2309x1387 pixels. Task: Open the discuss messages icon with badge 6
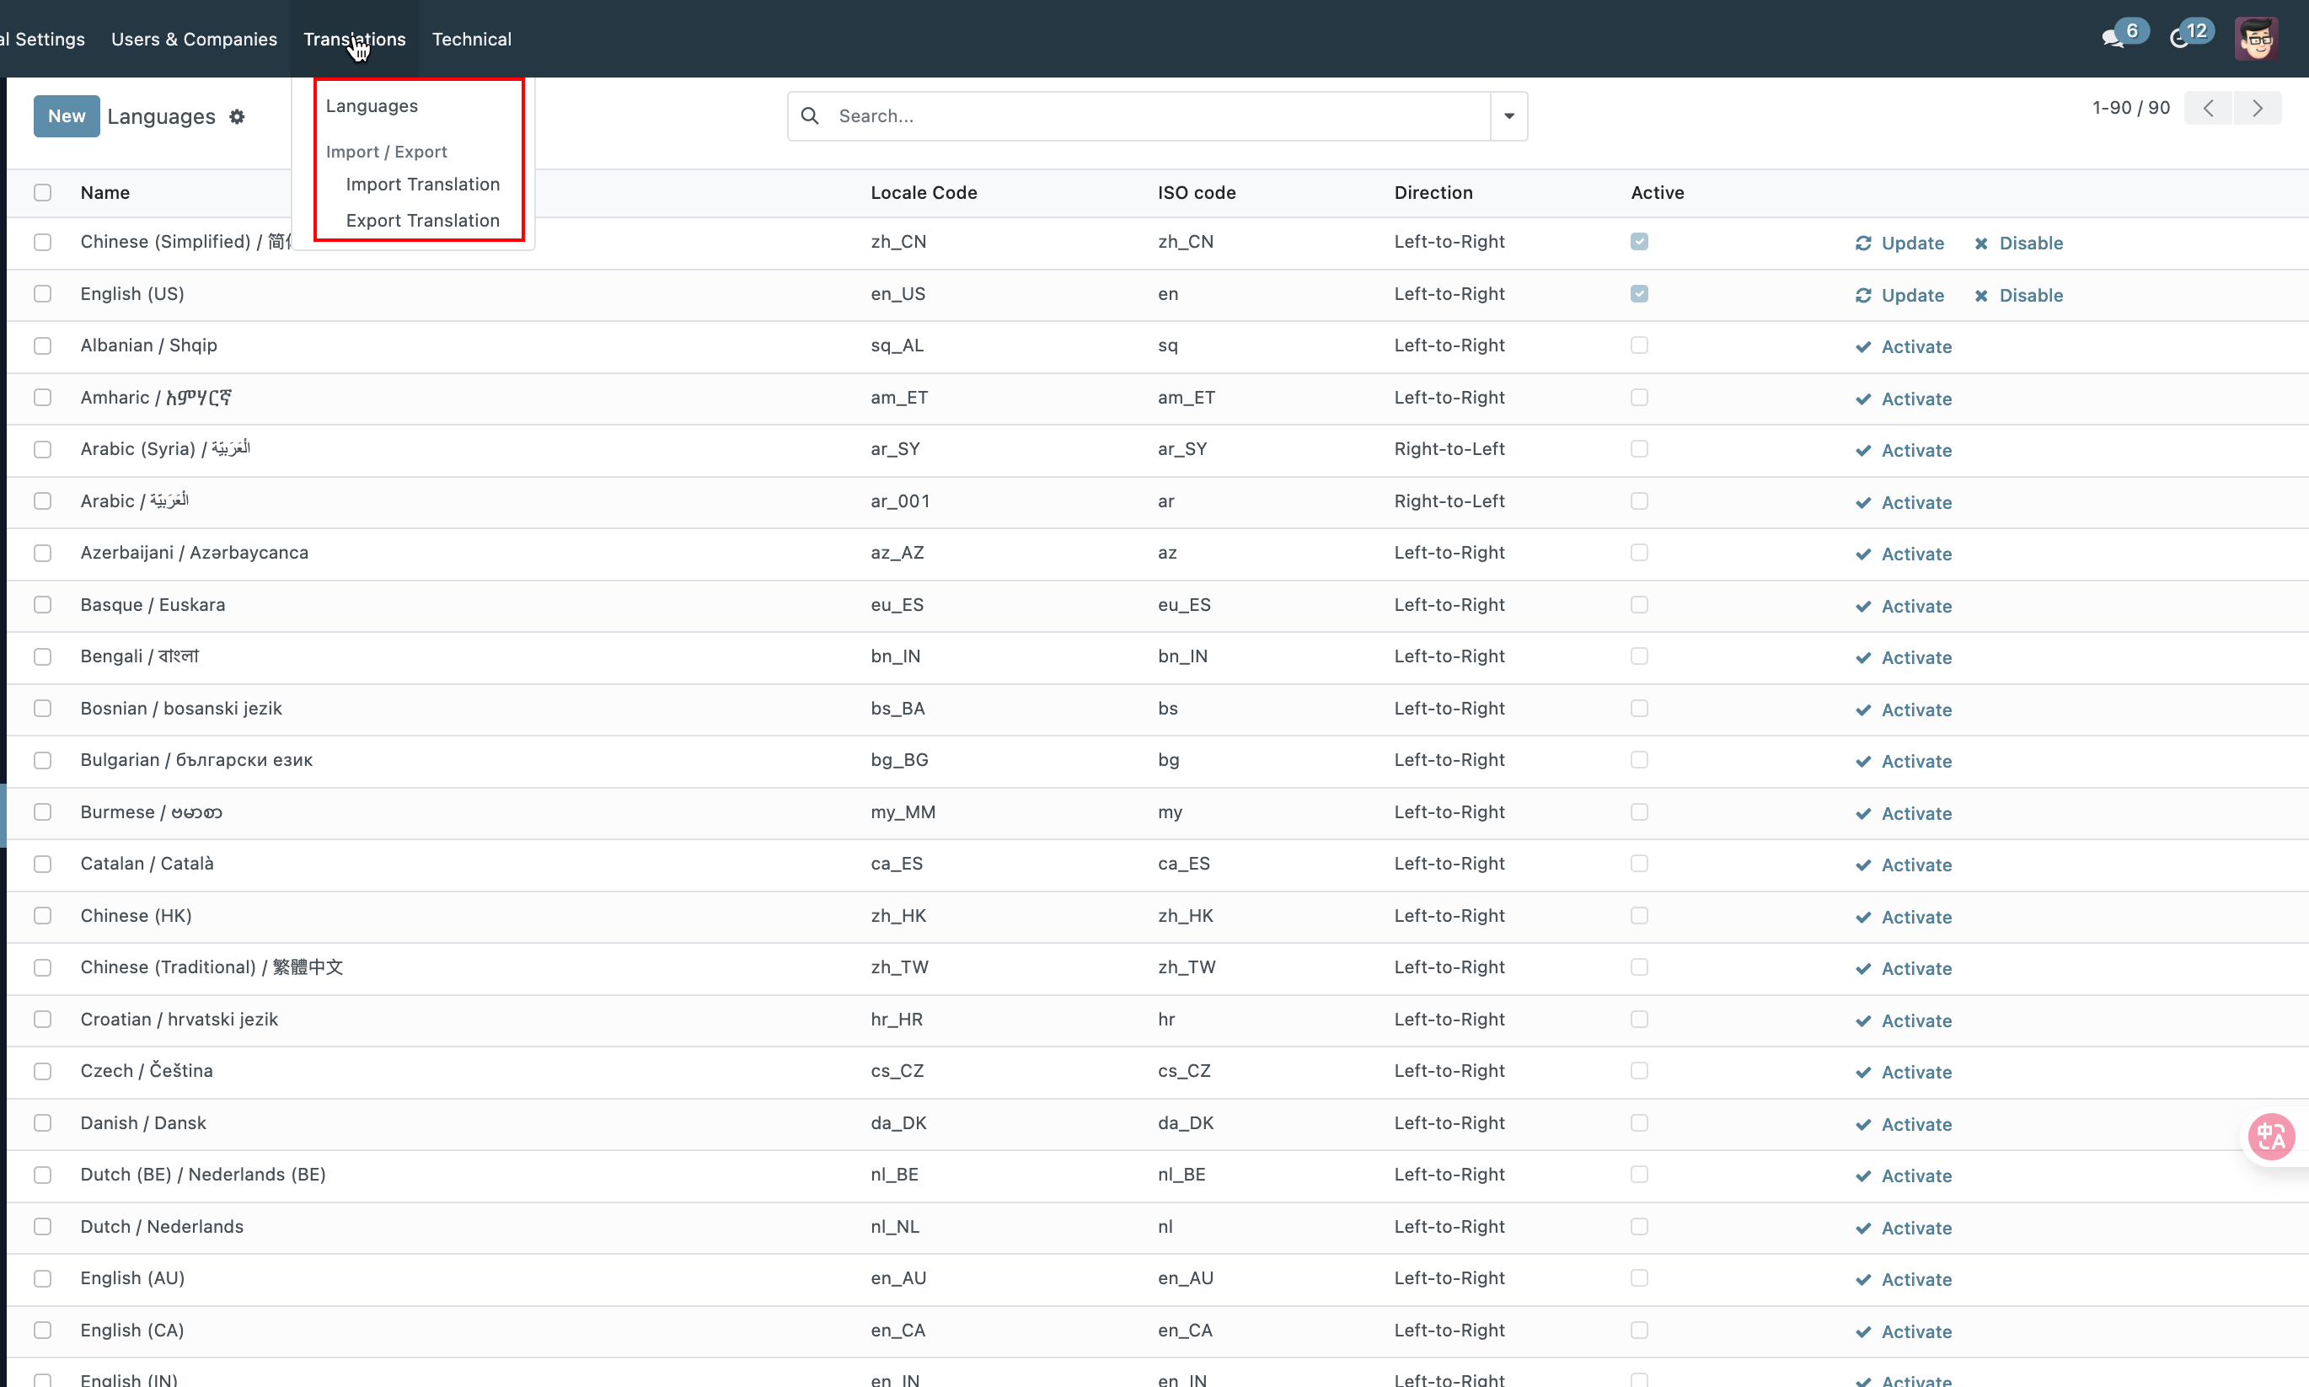2113,38
